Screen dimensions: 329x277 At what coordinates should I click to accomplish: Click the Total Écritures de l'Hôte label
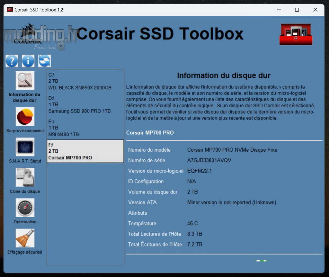click(x=155, y=244)
